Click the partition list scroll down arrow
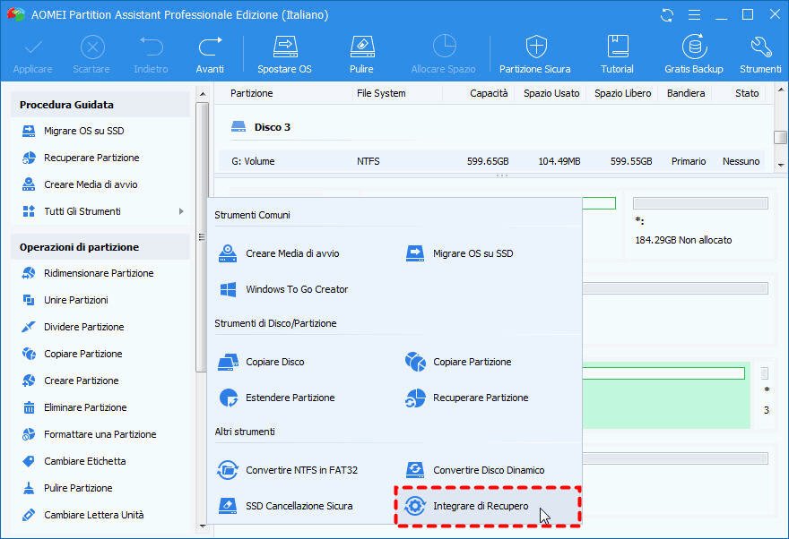789x539 pixels. click(x=780, y=165)
